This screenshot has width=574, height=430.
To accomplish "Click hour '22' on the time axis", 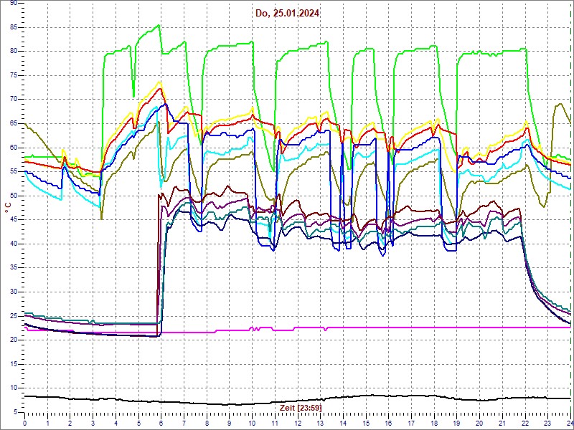I will click(x=526, y=423).
